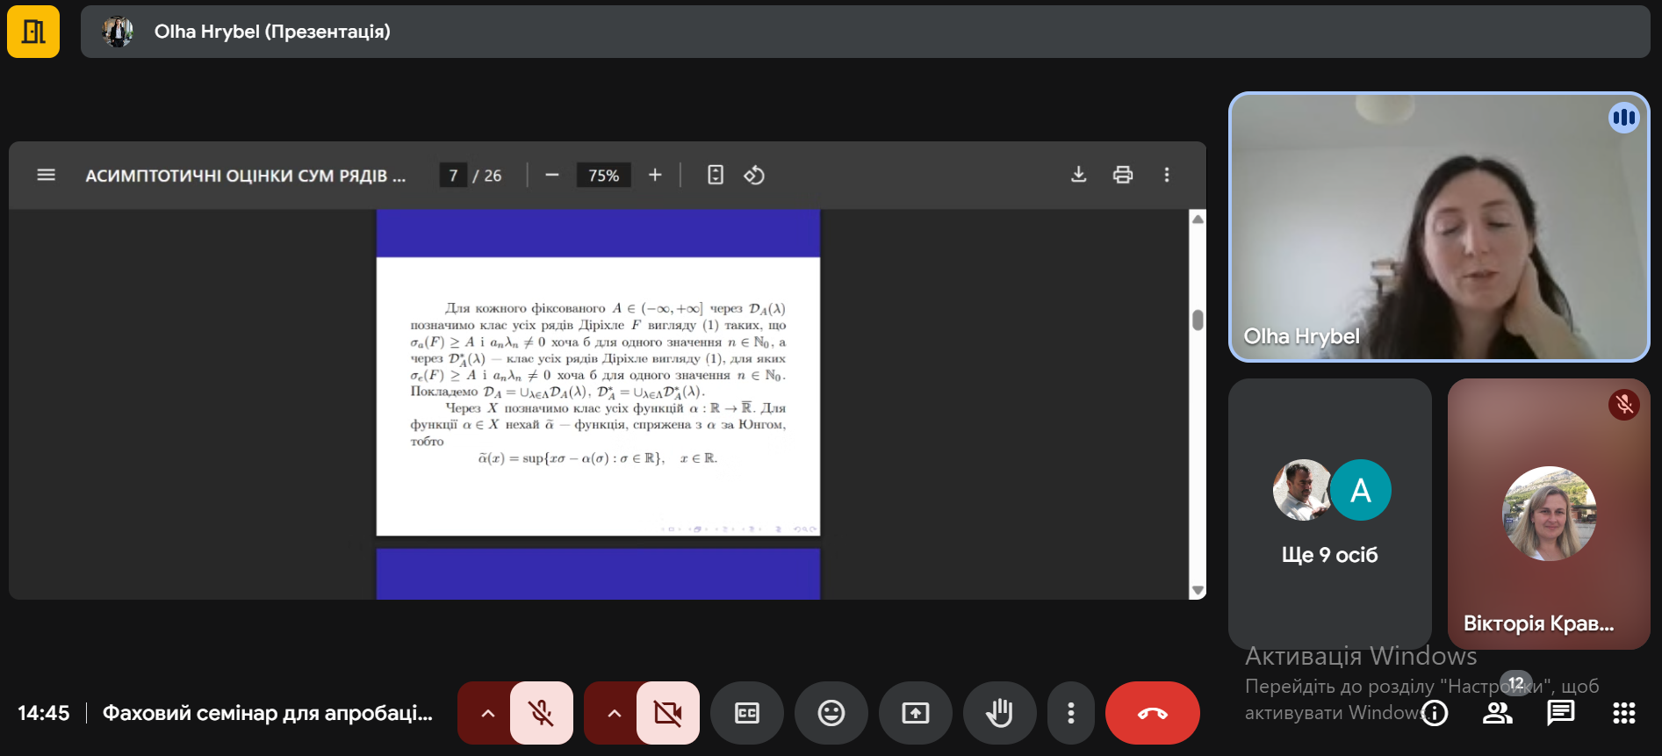Viewport: 1662px width, 756px height.
Task: Open the PDF viewer more actions menu
Action: pyautogui.click(x=1167, y=175)
